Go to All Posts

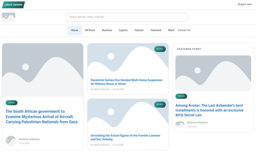[90, 30]
